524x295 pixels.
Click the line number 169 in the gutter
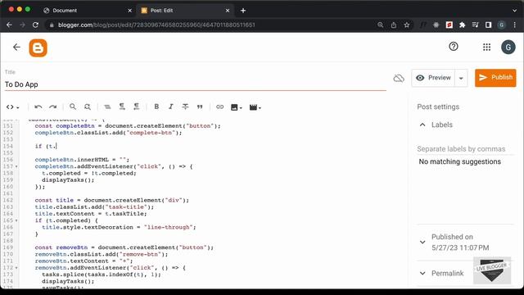point(7,247)
